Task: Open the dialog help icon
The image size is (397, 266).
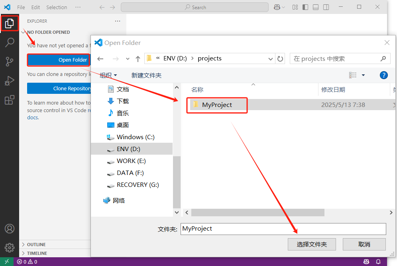Action: point(383,75)
